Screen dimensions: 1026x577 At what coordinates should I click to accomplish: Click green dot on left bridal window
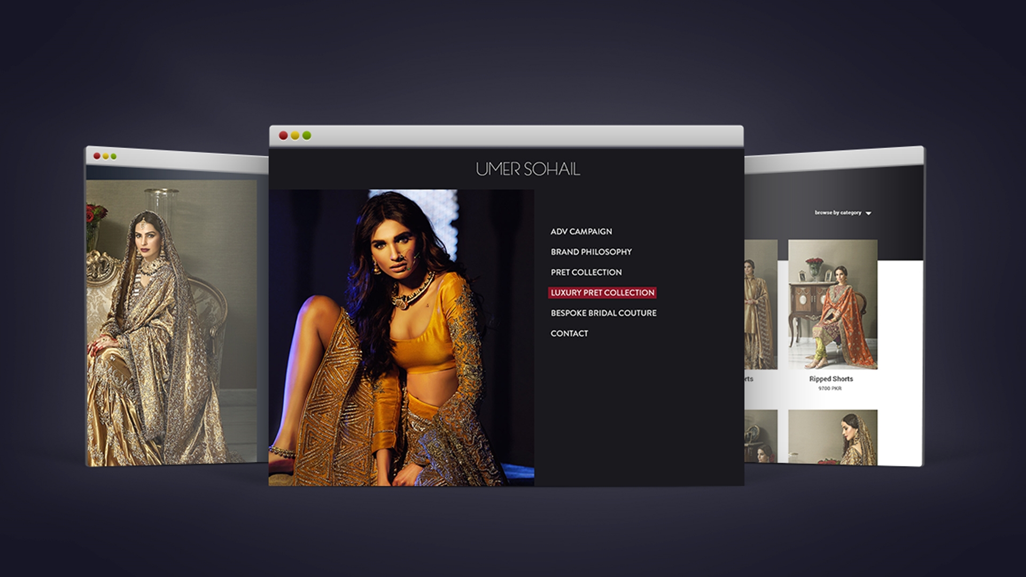coord(113,157)
